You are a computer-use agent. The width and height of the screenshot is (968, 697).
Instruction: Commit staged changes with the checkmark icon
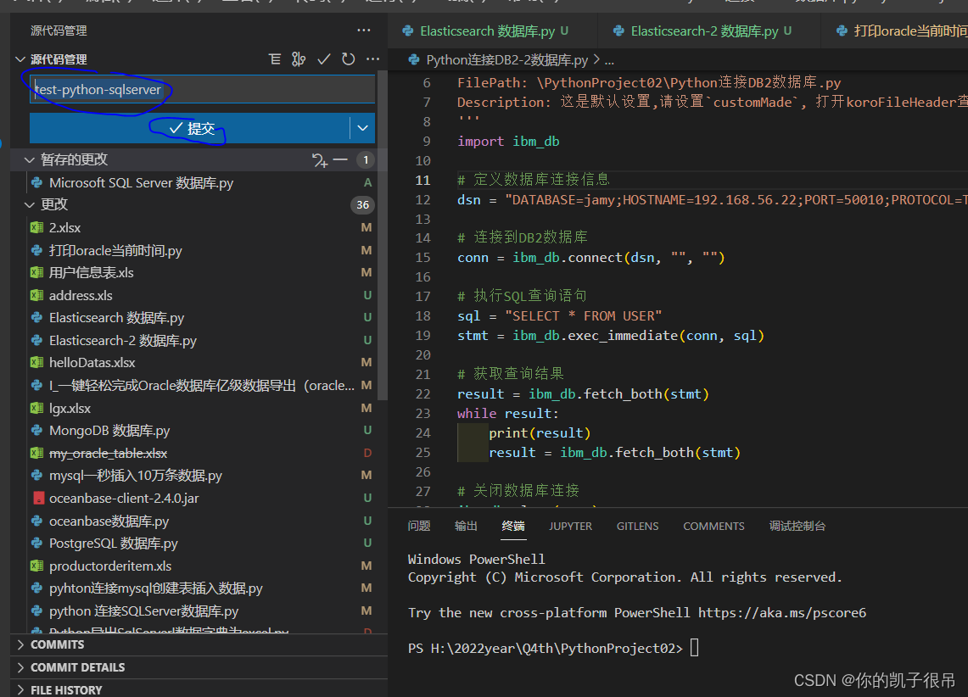(x=323, y=59)
